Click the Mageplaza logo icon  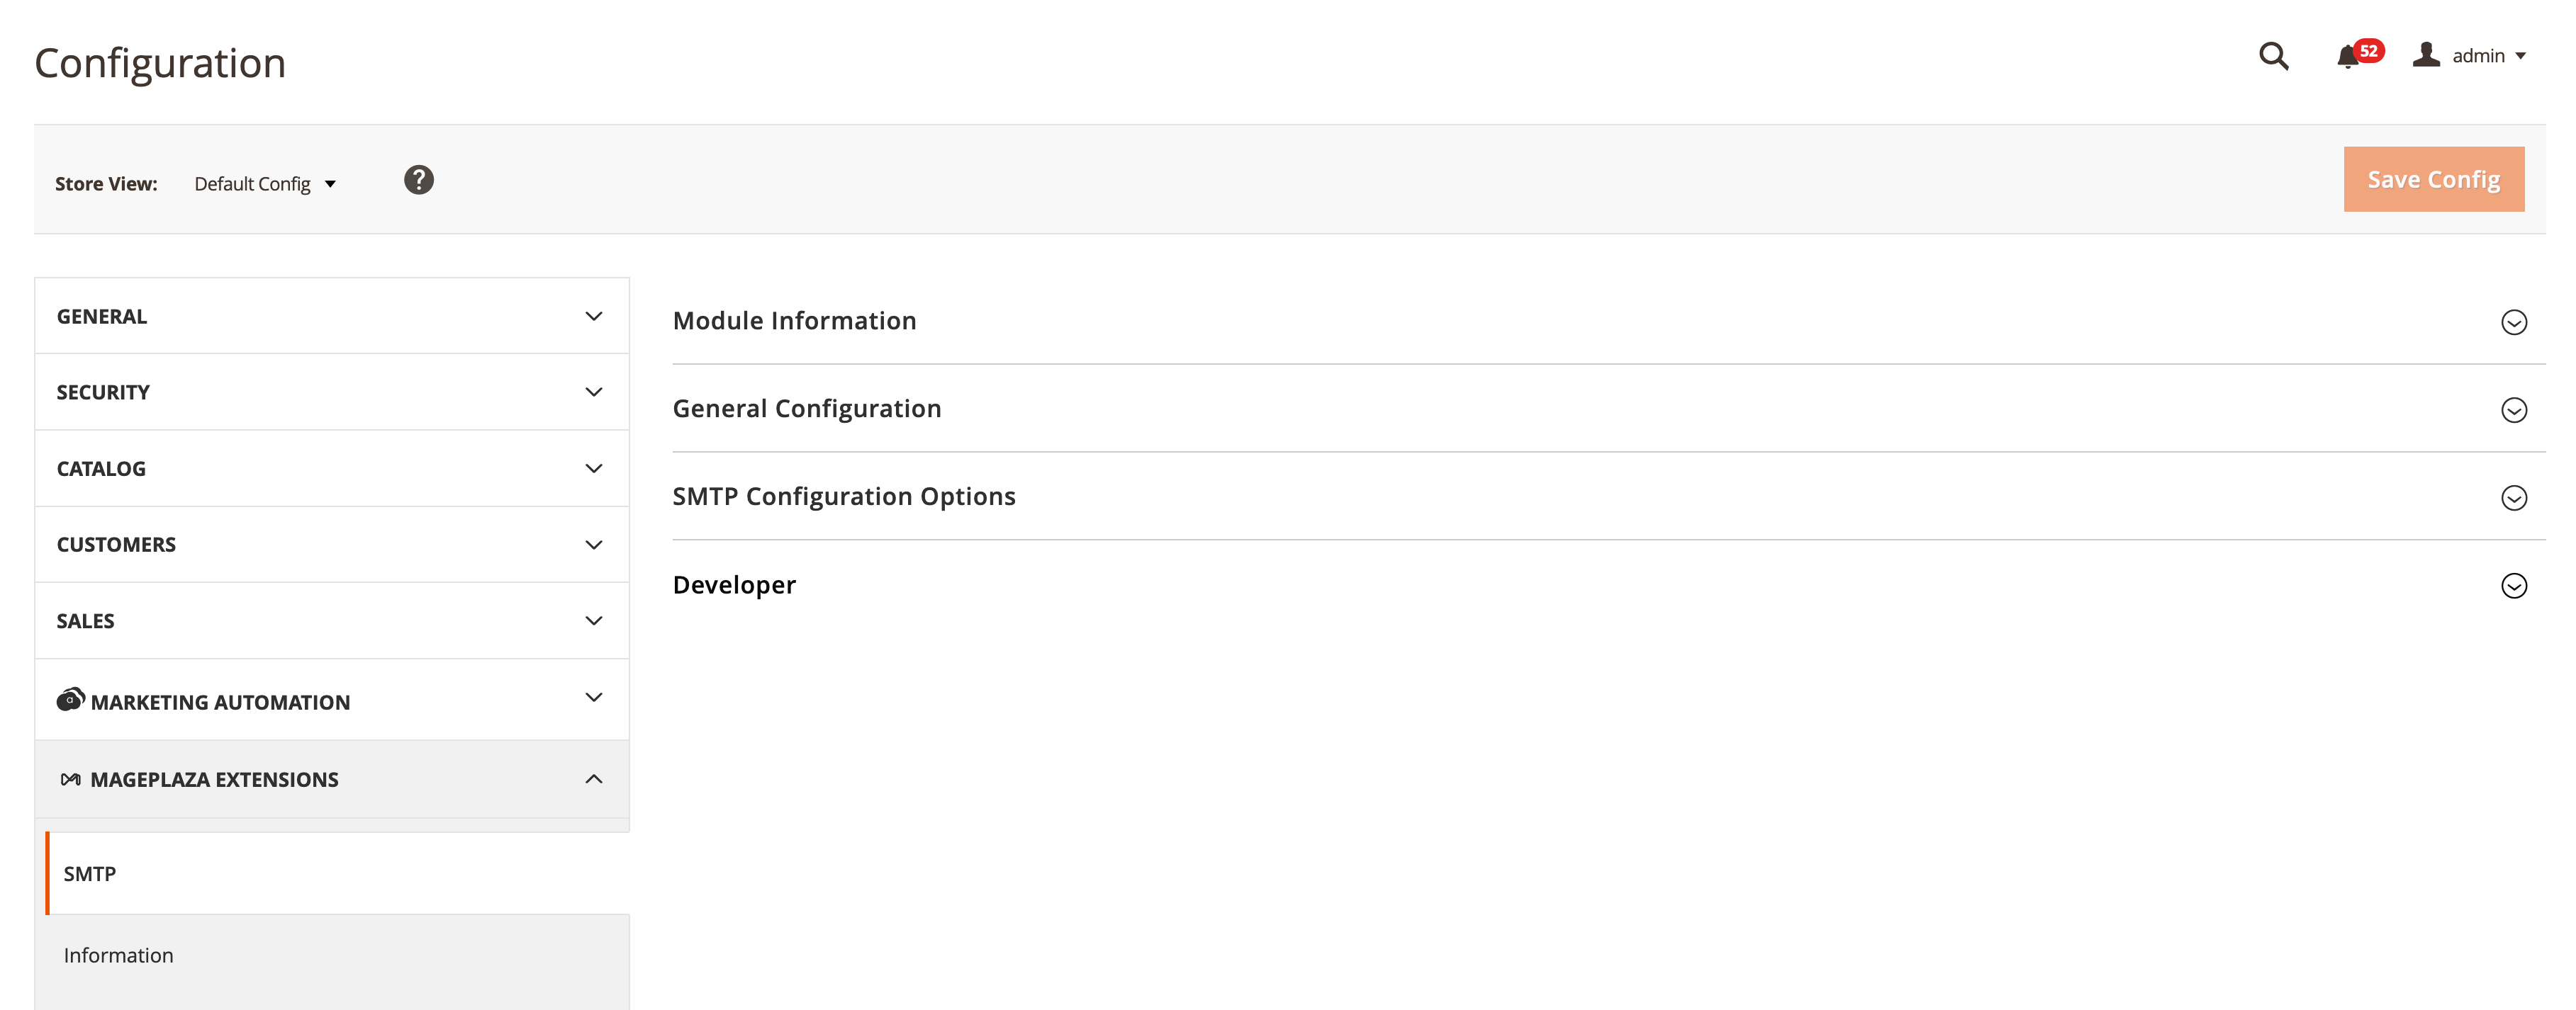pyautogui.click(x=70, y=779)
